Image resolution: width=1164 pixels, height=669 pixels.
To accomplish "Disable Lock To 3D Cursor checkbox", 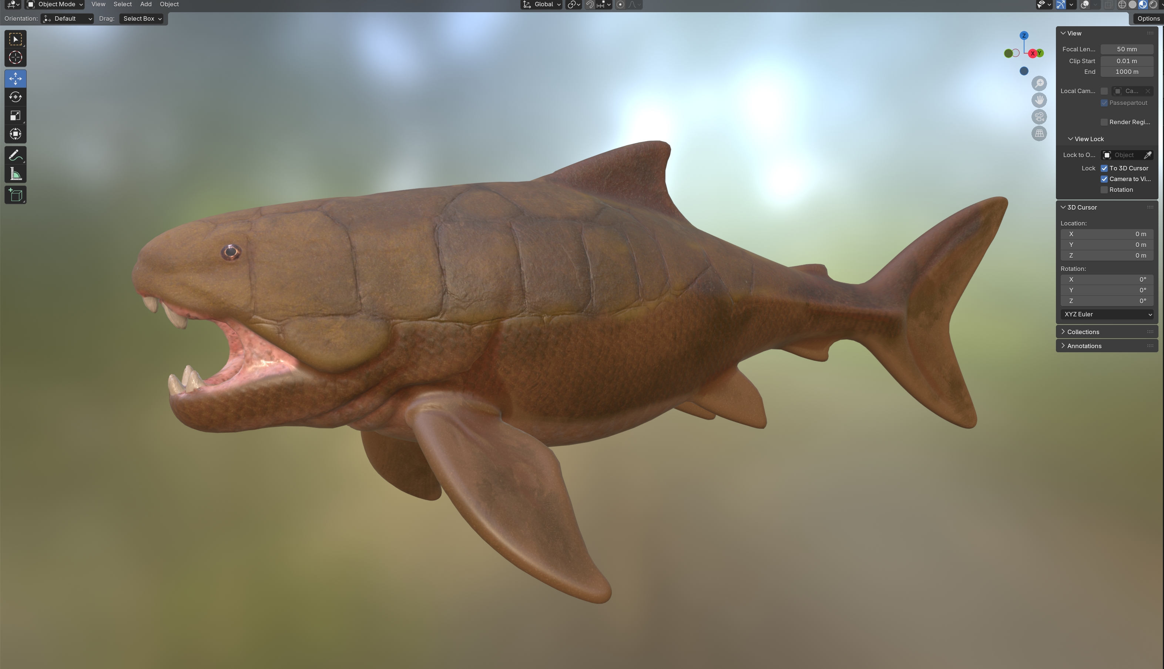I will click(1104, 168).
